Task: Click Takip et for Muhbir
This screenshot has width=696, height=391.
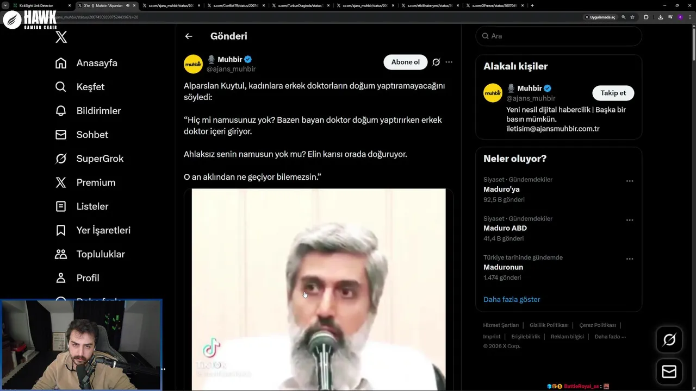Action: [x=613, y=93]
